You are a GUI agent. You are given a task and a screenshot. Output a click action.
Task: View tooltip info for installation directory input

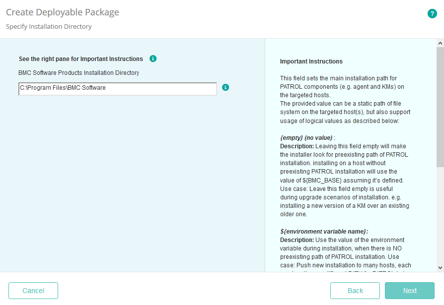225,87
